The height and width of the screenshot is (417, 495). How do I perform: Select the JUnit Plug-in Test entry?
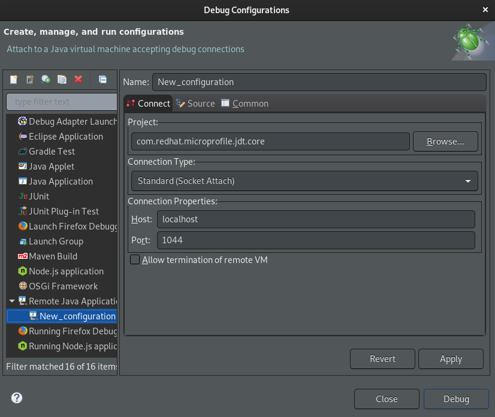click(64, 211)
